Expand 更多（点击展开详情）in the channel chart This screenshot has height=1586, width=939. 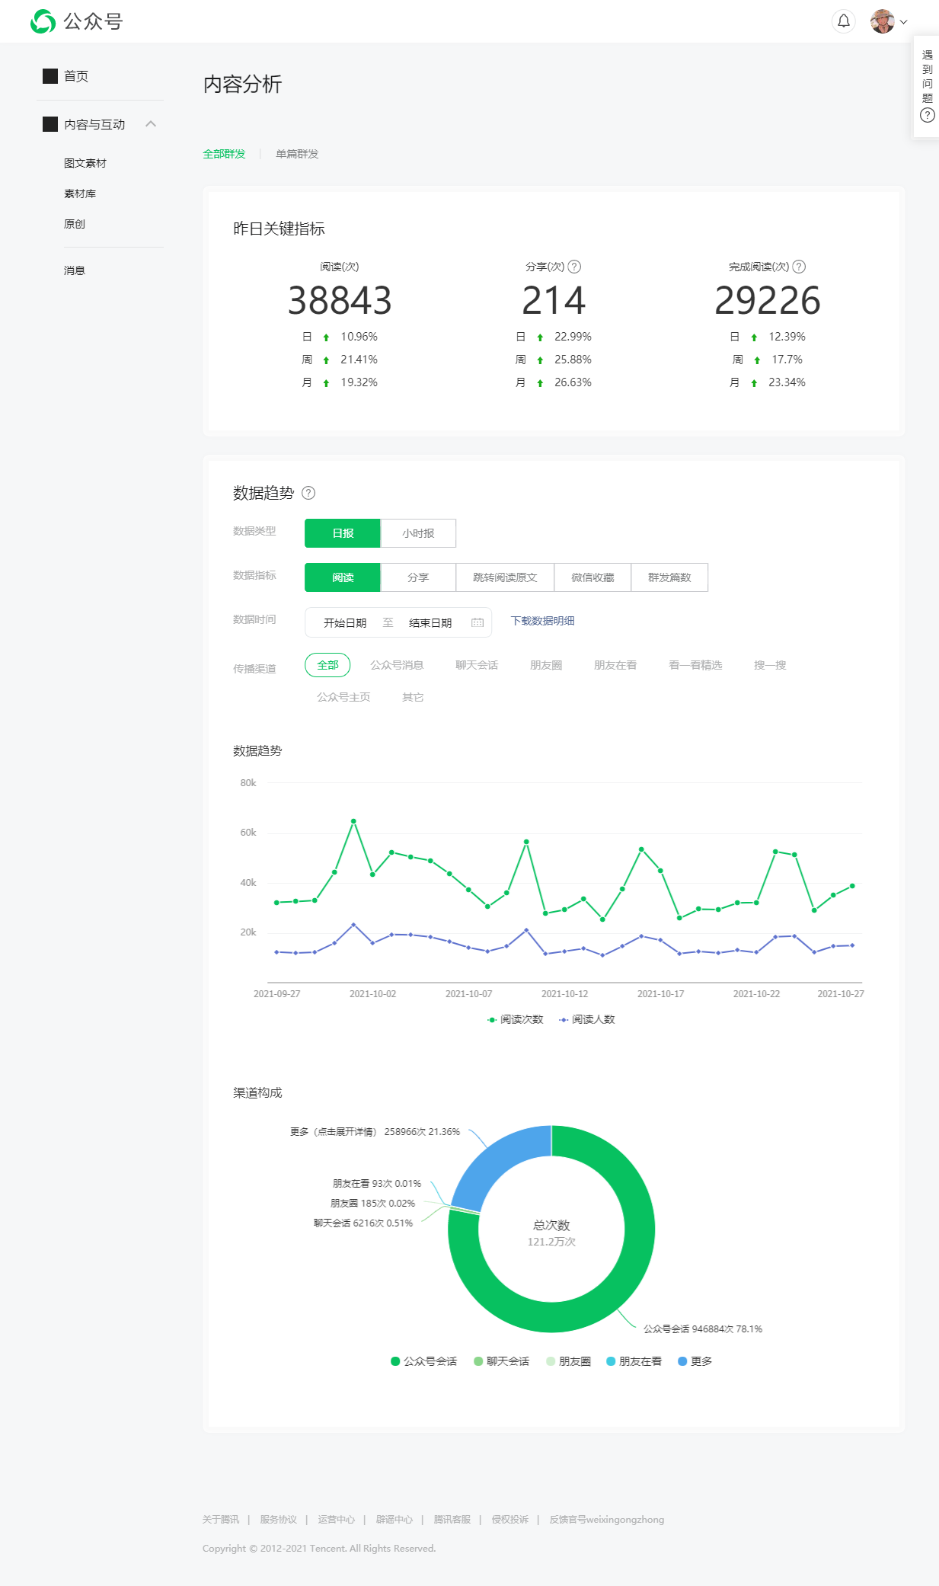(x=375, y=1132)
